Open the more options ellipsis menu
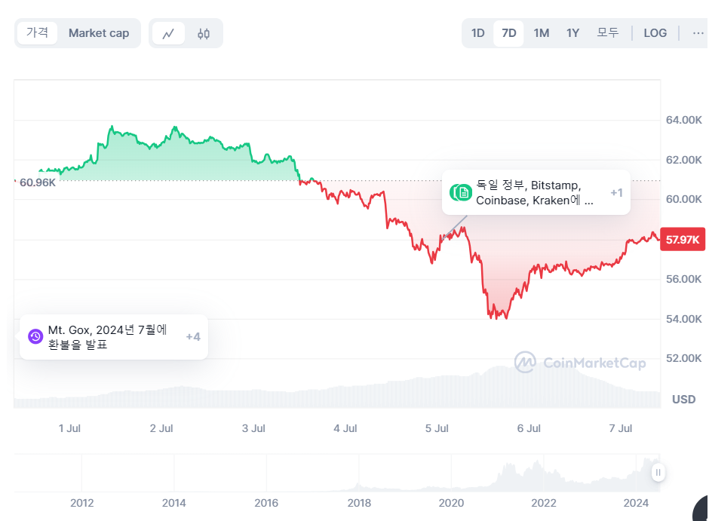 (x=697, y=33)
